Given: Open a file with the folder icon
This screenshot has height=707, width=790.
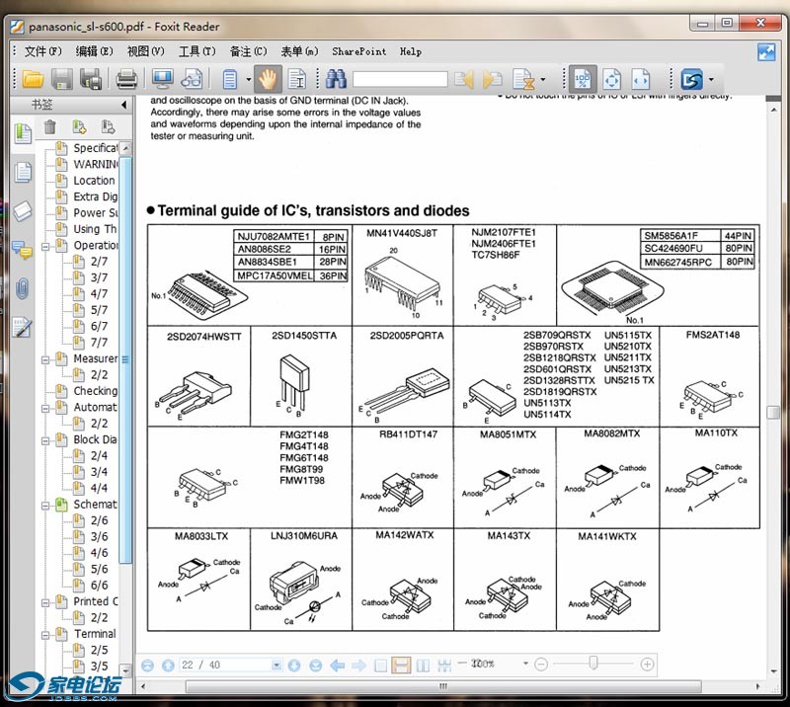Looking at the screenshot, I should (34, 79).
